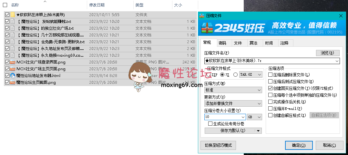Select the 7Z format radio button
The image size is (348, 155).
tap(222, 75)
